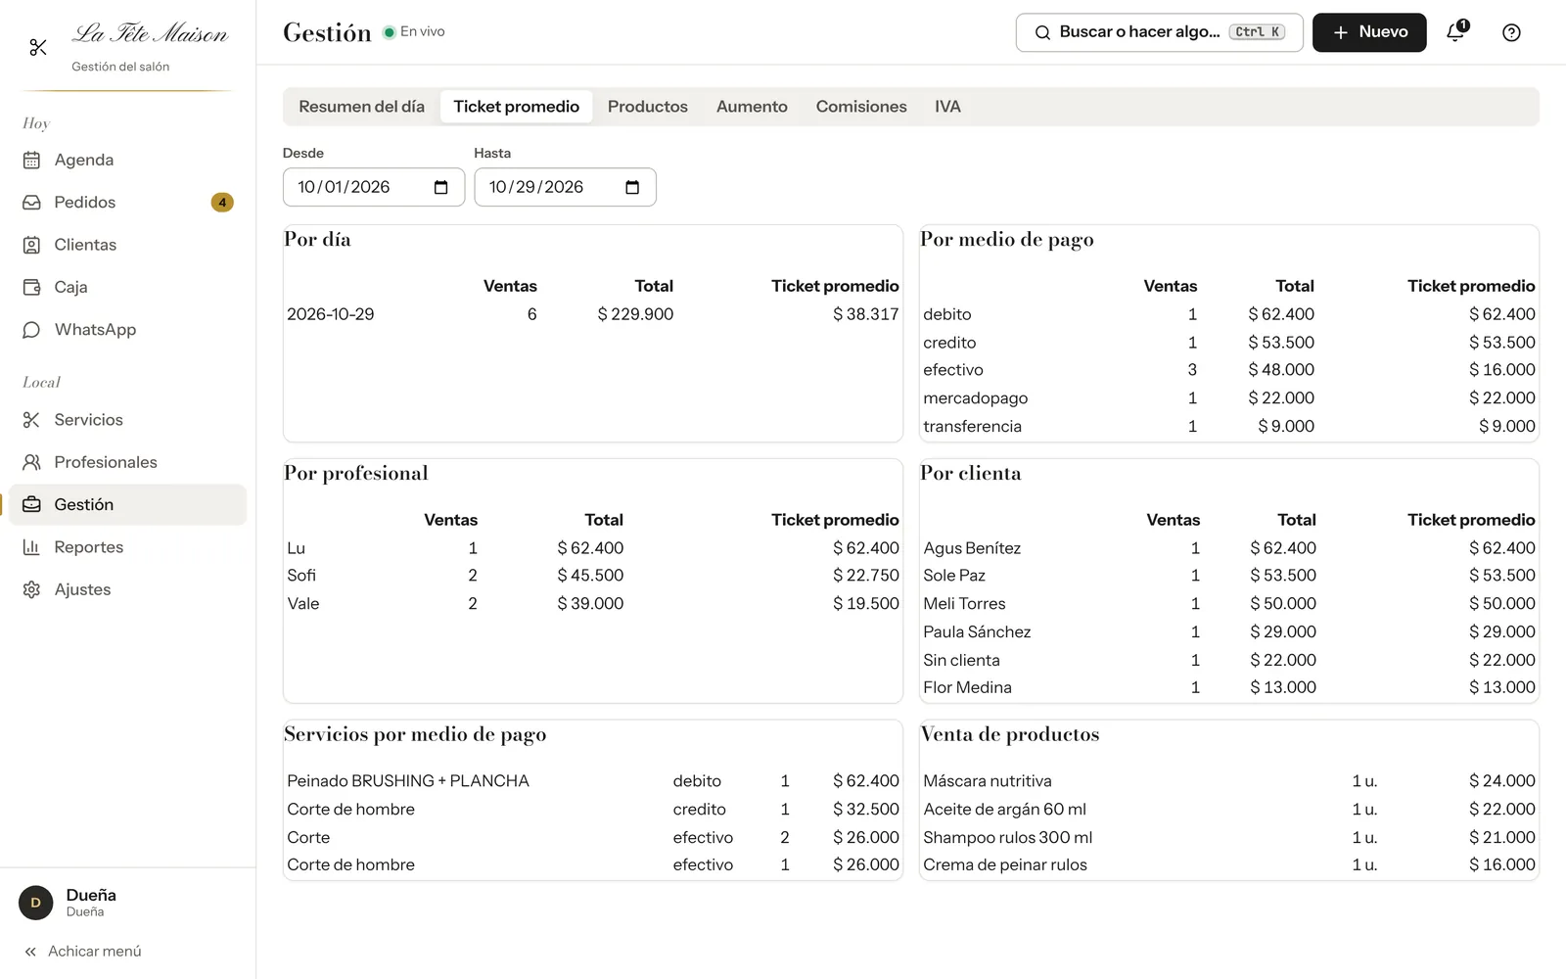Click the Reportes bar chart icon

tap(31, 547)
